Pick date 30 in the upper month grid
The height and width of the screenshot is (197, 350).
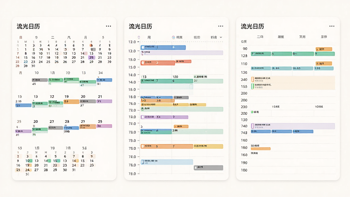coord(33,66)
